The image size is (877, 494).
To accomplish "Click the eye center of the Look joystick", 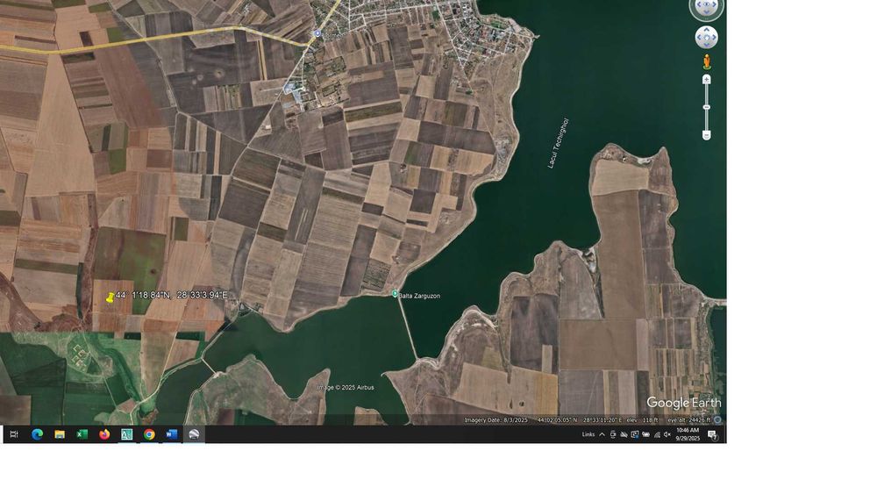I will pos(706,4).
